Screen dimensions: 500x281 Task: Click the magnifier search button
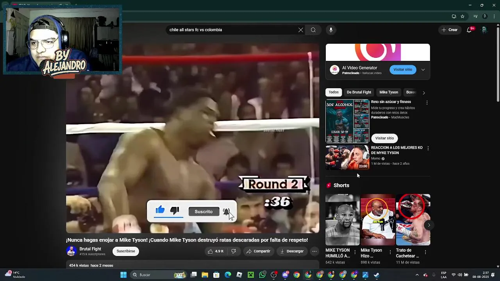[x=313, y=30]
